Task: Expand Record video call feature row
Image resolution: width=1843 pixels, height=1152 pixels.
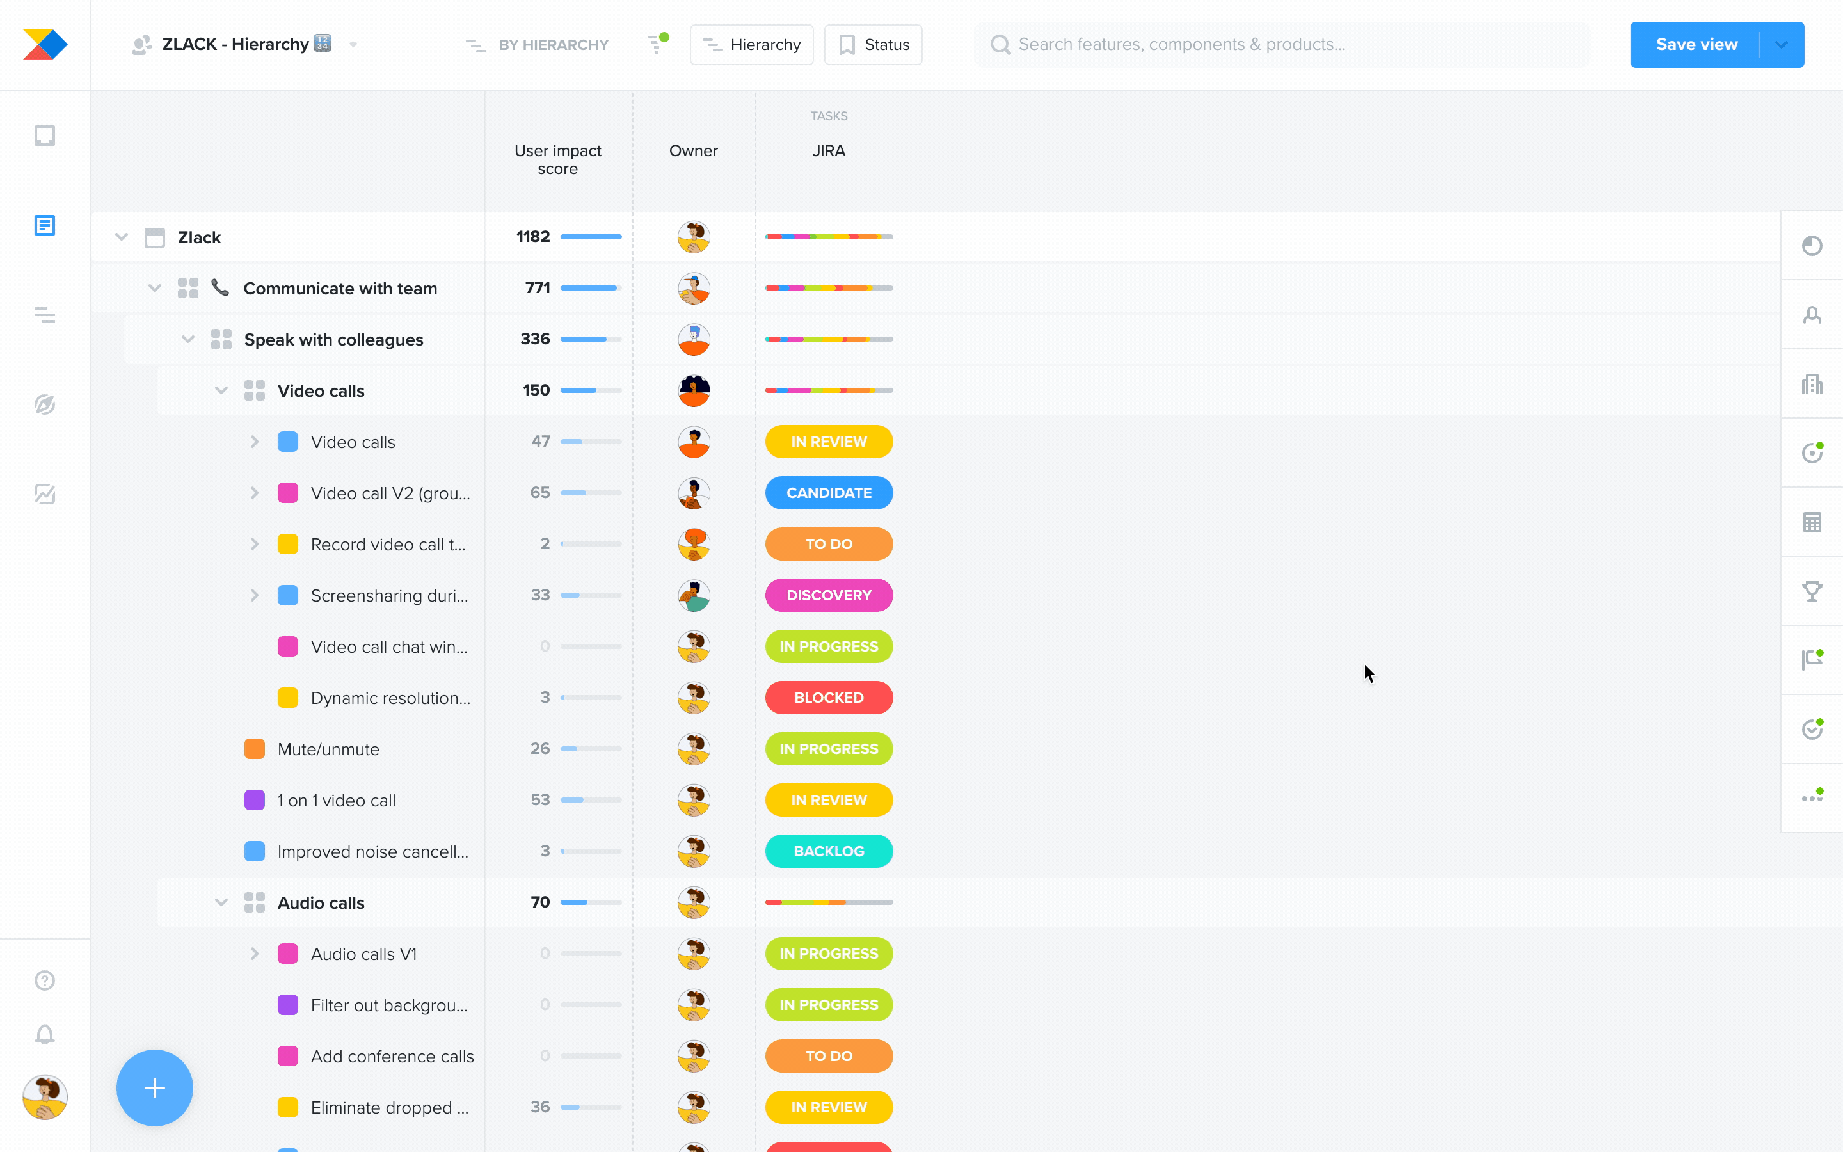Action: [x=254, y=544]
